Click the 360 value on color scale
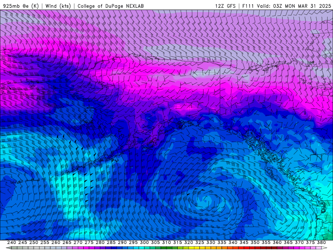This screenshot has width=333, height=250. [x=277, y=242]
